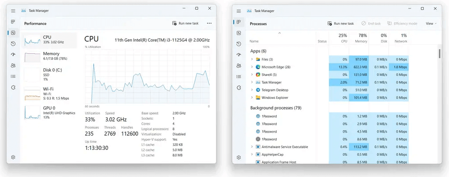Screen dimensions: 449x177
Task: Open Settings gear in Performance window sidebar
Action: pyautogui.click(x=13, y=157)
